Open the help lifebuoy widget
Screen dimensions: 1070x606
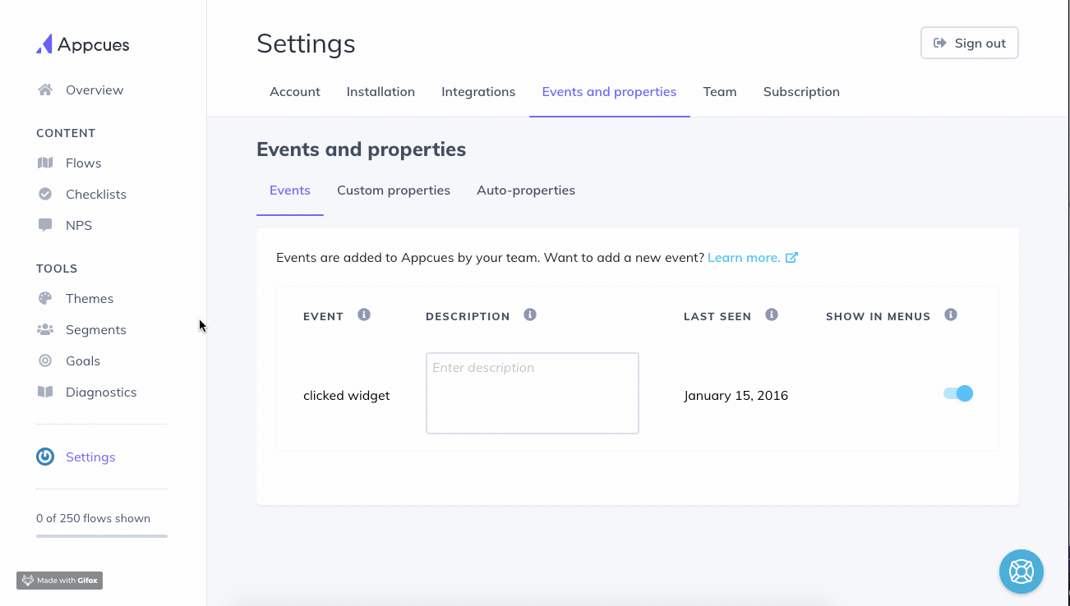pos(1022,571)
